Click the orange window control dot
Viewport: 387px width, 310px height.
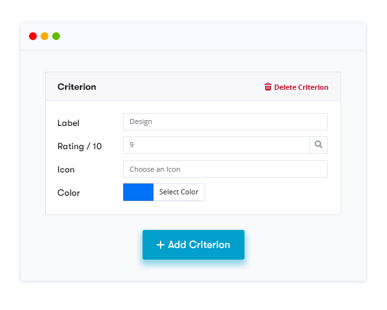click(45, 36)
